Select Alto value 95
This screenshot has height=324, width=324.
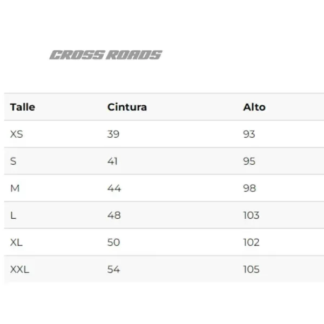coord(249,161)
